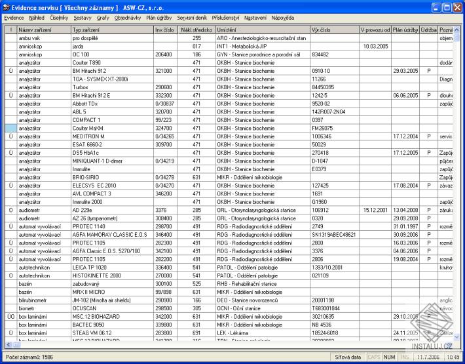Click date '15.12.2001' in V provozu od

375,211
